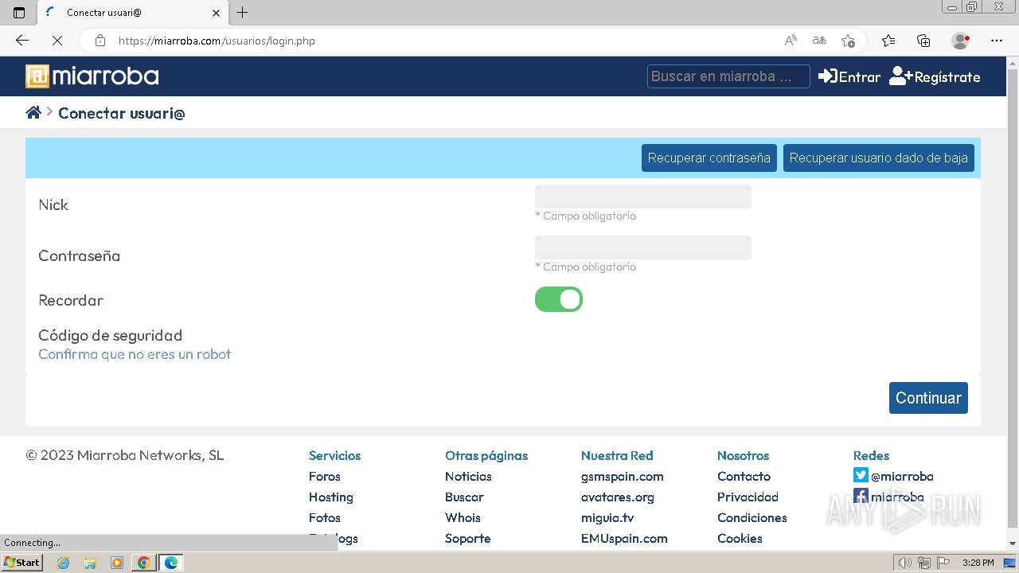Open Read aloud icon in address bar
The image size is (1019, 573).
point(791,41)
